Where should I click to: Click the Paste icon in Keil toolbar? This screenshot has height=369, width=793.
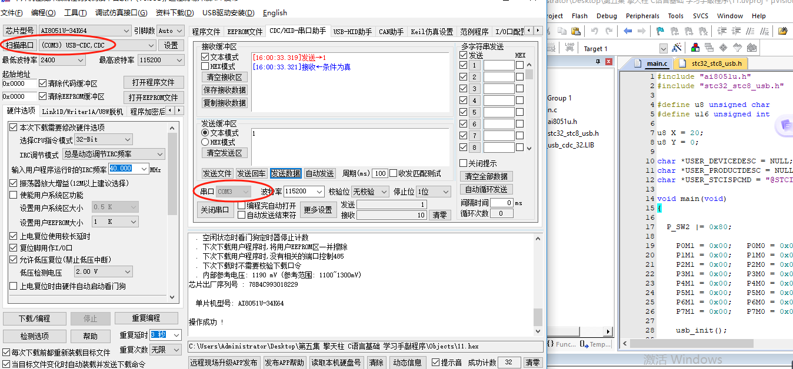coord(576,31)
